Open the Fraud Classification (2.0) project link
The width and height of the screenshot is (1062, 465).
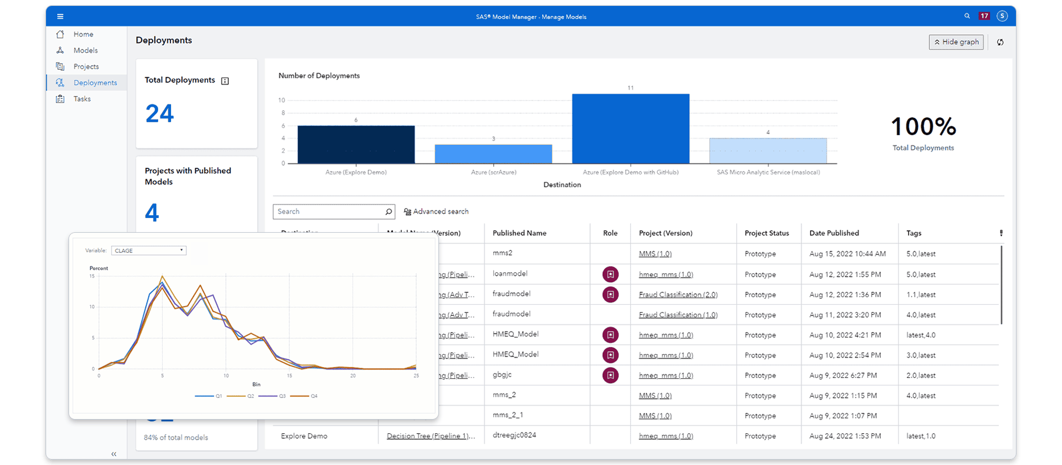click(x=678, y=295)
